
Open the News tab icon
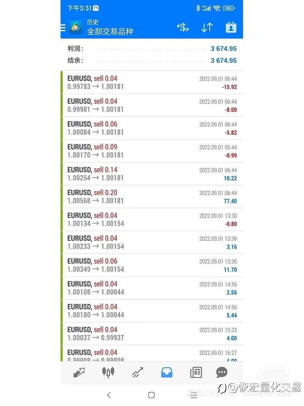196,373
